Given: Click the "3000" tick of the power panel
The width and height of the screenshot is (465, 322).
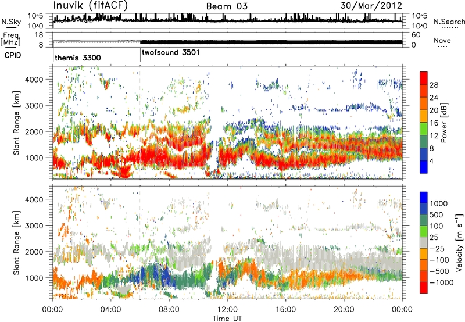Looking at the screenshot, I should pyautogui.click(x=34, y=106).
